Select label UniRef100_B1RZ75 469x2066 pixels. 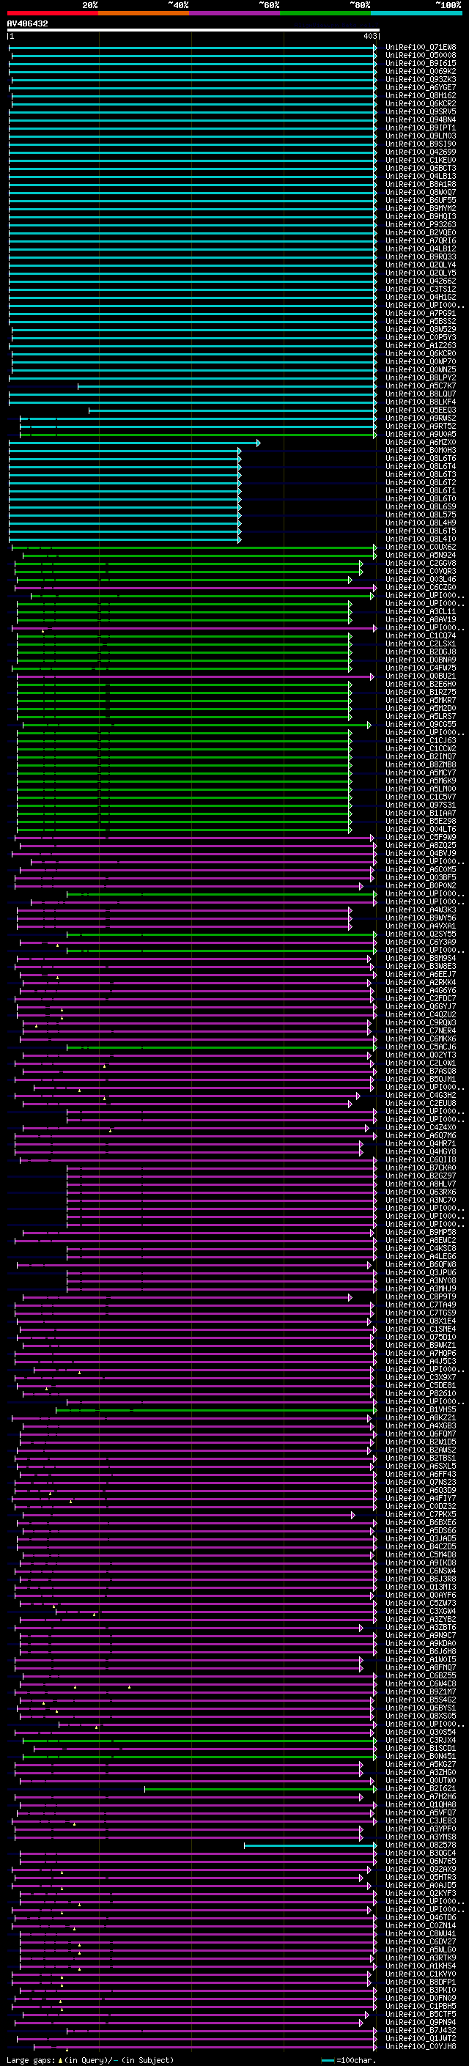point(421,692)
